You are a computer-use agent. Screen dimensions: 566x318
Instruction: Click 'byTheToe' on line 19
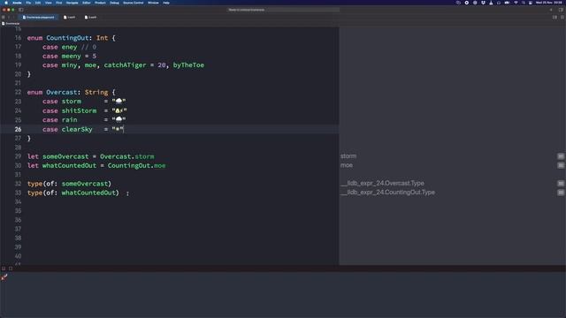(188, 64)
